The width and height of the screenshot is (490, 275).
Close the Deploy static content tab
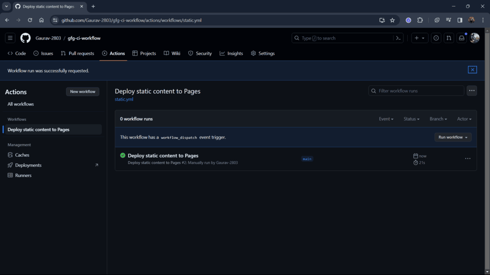click(x=81, y=7)
